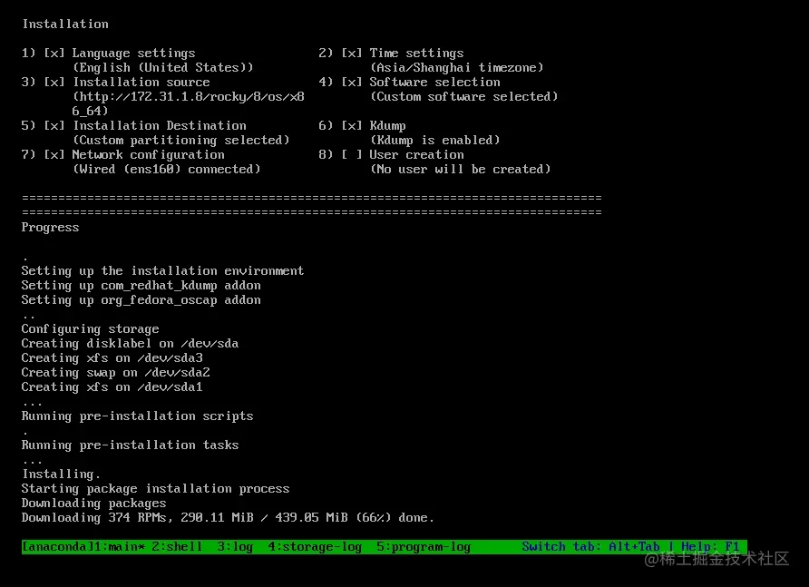This screenshot has height=587, width=809.
Task: Click 'Creating swap on /dev/sda2' line
Action: coord(115,372)
